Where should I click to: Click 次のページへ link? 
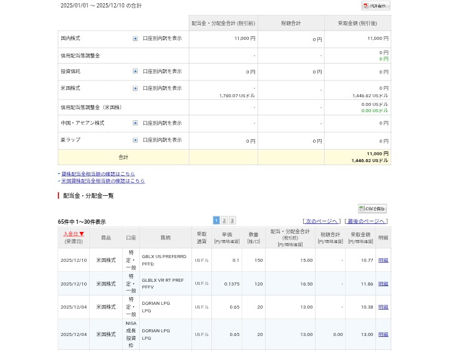tap(322, 221)
